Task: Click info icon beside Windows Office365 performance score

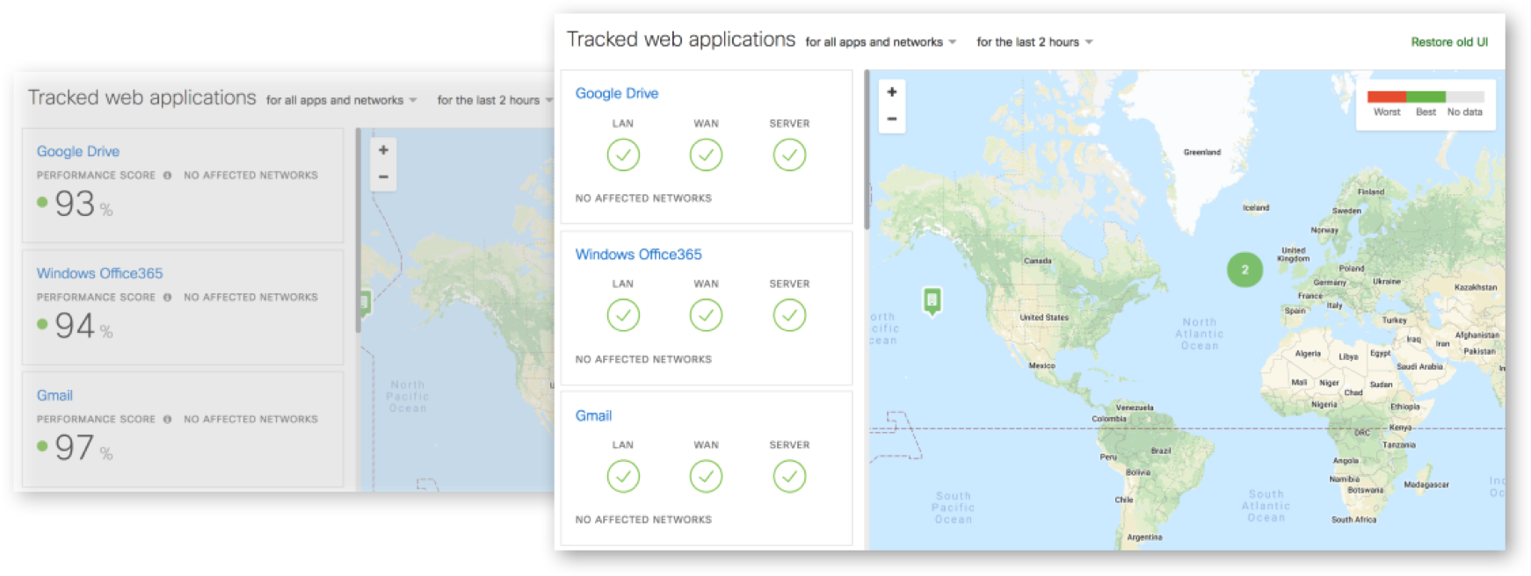Action: 167,298
